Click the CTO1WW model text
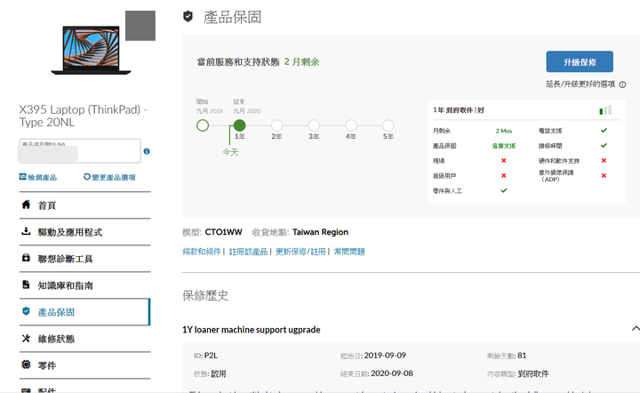Screen dimensions: 640x393 tap(223, 232)
